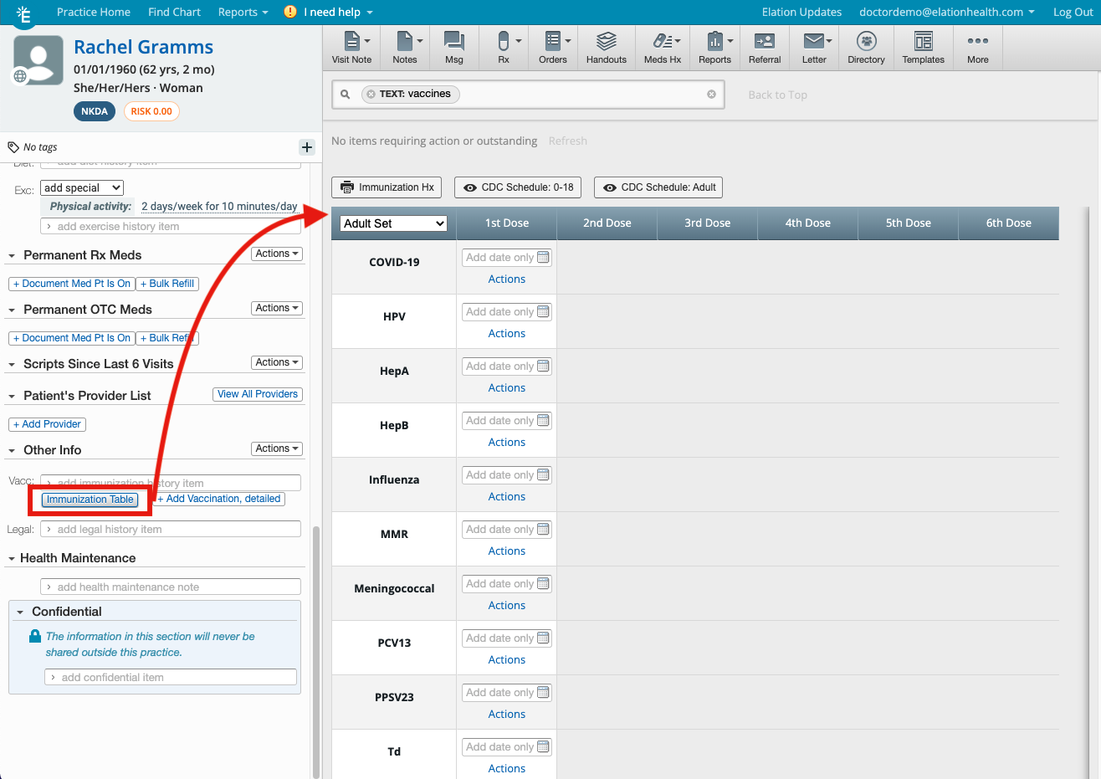Open the Adult Set dropdown
Screen dimensions: 1101x779
(393, 223)
